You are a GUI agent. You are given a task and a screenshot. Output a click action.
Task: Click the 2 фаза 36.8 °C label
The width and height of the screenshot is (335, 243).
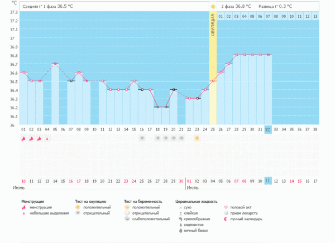pyautogui.click(x=236, y=6)
